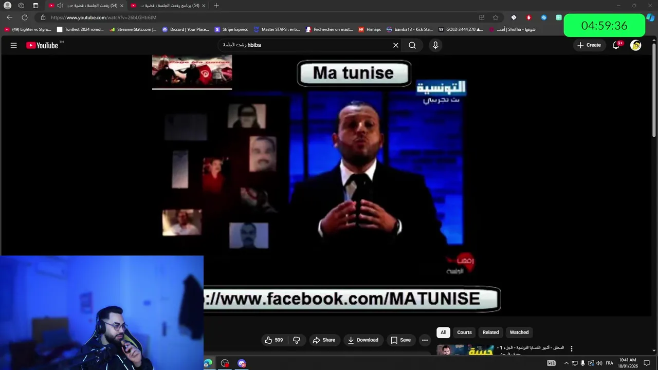Open StreamerStats.com bookmark
Screen dimensions: 658x370
(133, 30)
